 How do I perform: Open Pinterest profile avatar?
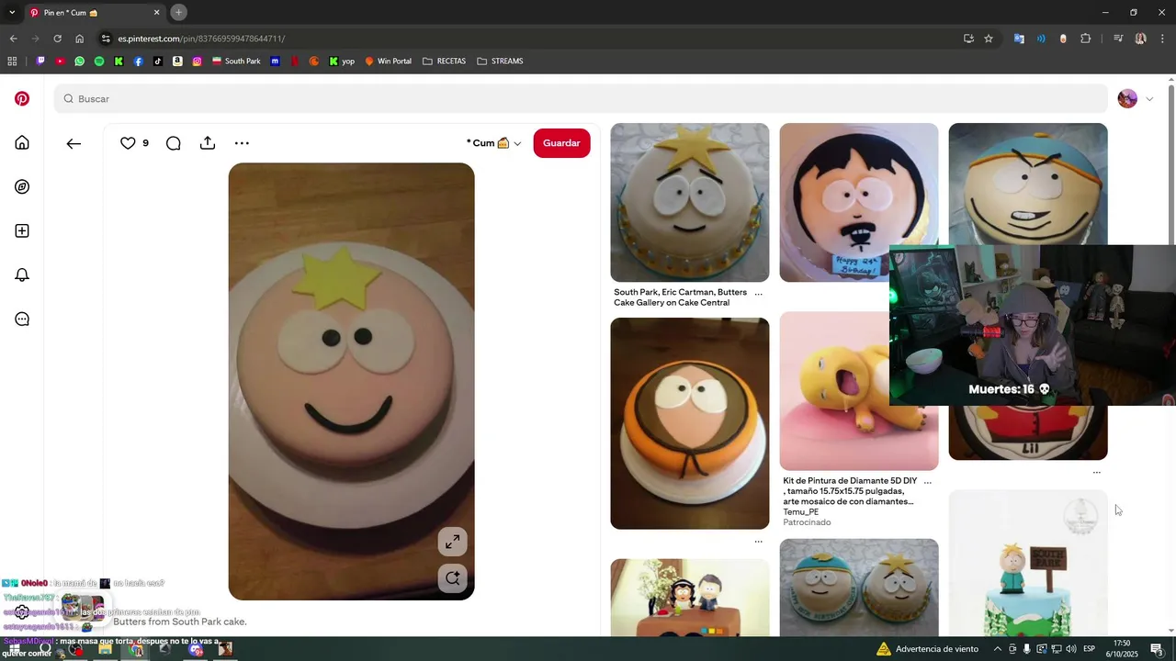tap(1127, 98)
